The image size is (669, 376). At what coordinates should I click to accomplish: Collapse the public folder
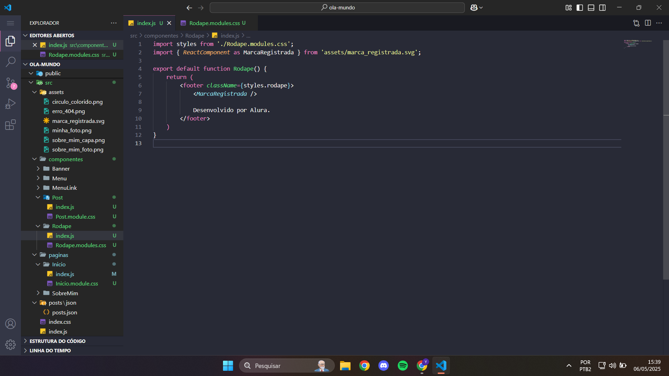pyautogui.click(x=72, y=73)
